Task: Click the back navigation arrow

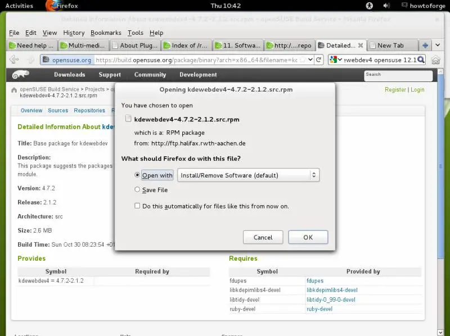Action: click(x=14, y=60)
